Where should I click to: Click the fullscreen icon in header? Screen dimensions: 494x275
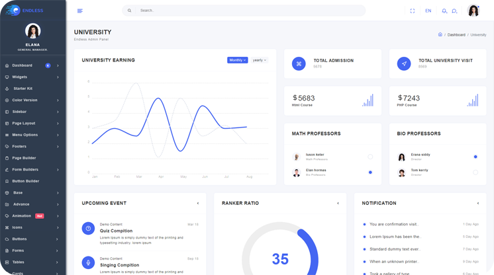[412, 11]
